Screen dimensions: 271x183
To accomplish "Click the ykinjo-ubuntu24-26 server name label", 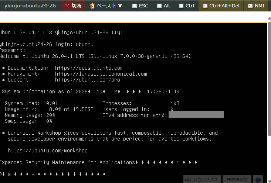I will pyautogui.click(x=30, y=6).
